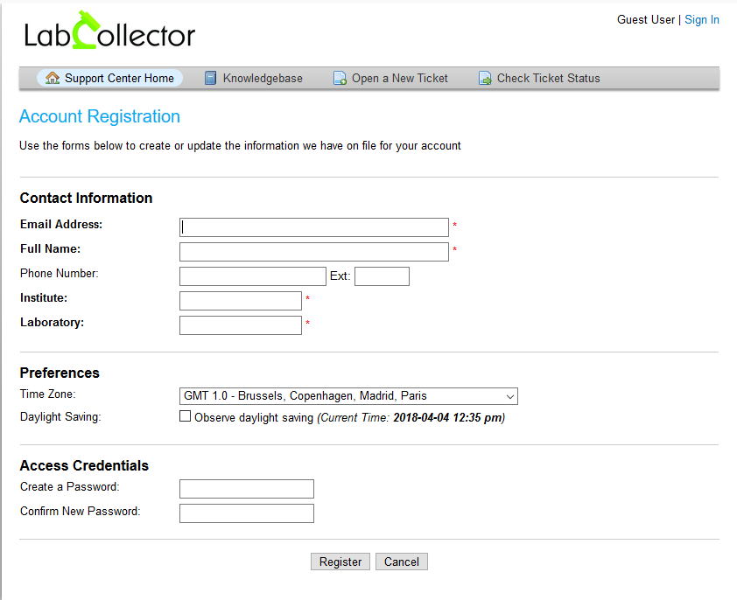This screenshot has width=737, height=600.
Task: Select Open a New Ticket in navigation
Action: coord(390,78)
